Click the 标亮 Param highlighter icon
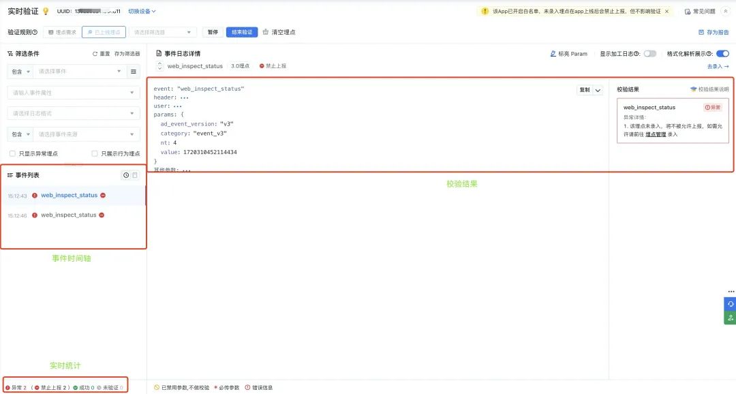This screenshot has height=394, width=736. pos(553,54)
